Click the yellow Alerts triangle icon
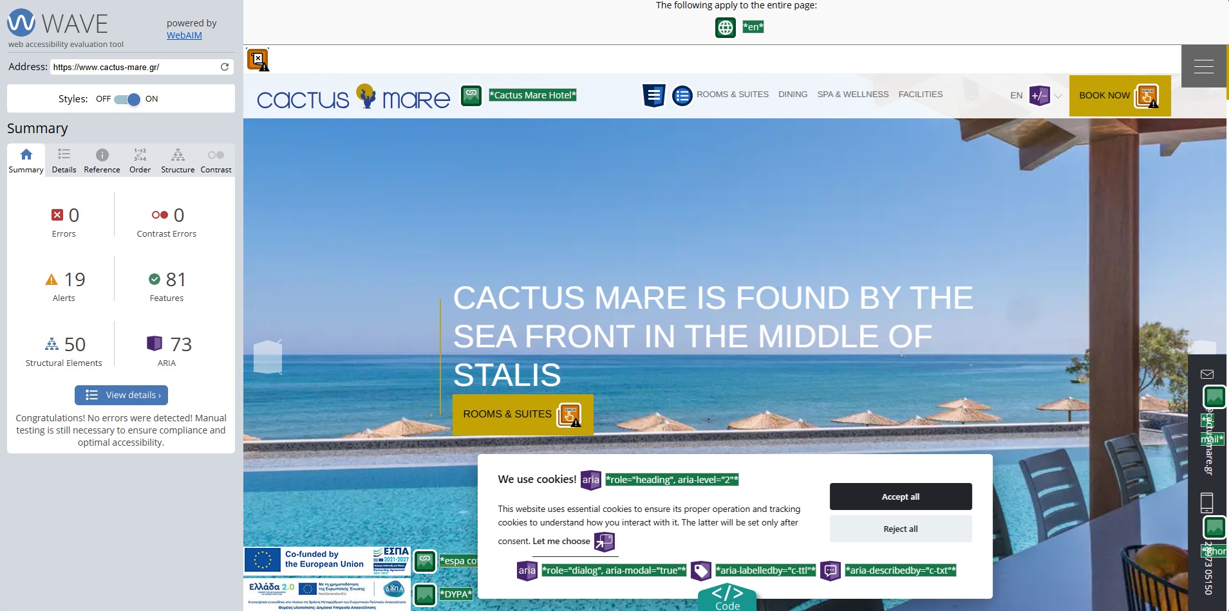 [x=52, y=280]
